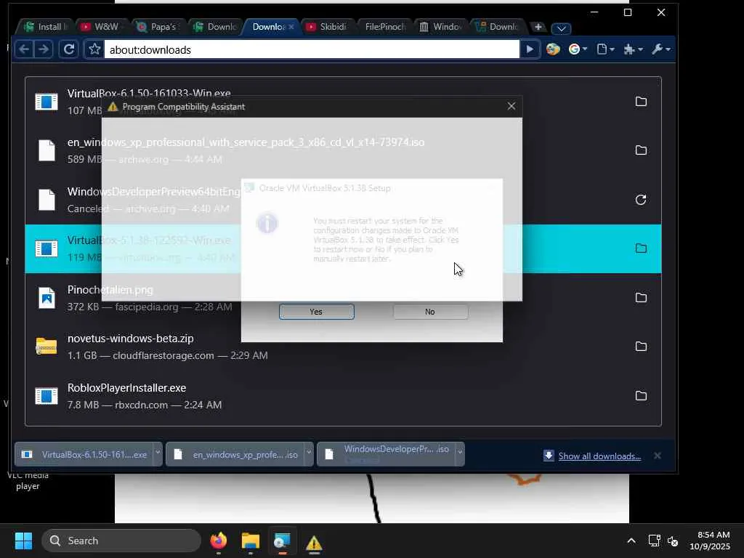The width and height of the screenshot is (744, 558).
Task: Click the novetus zip archive icon
Action: tap(46, 347)
